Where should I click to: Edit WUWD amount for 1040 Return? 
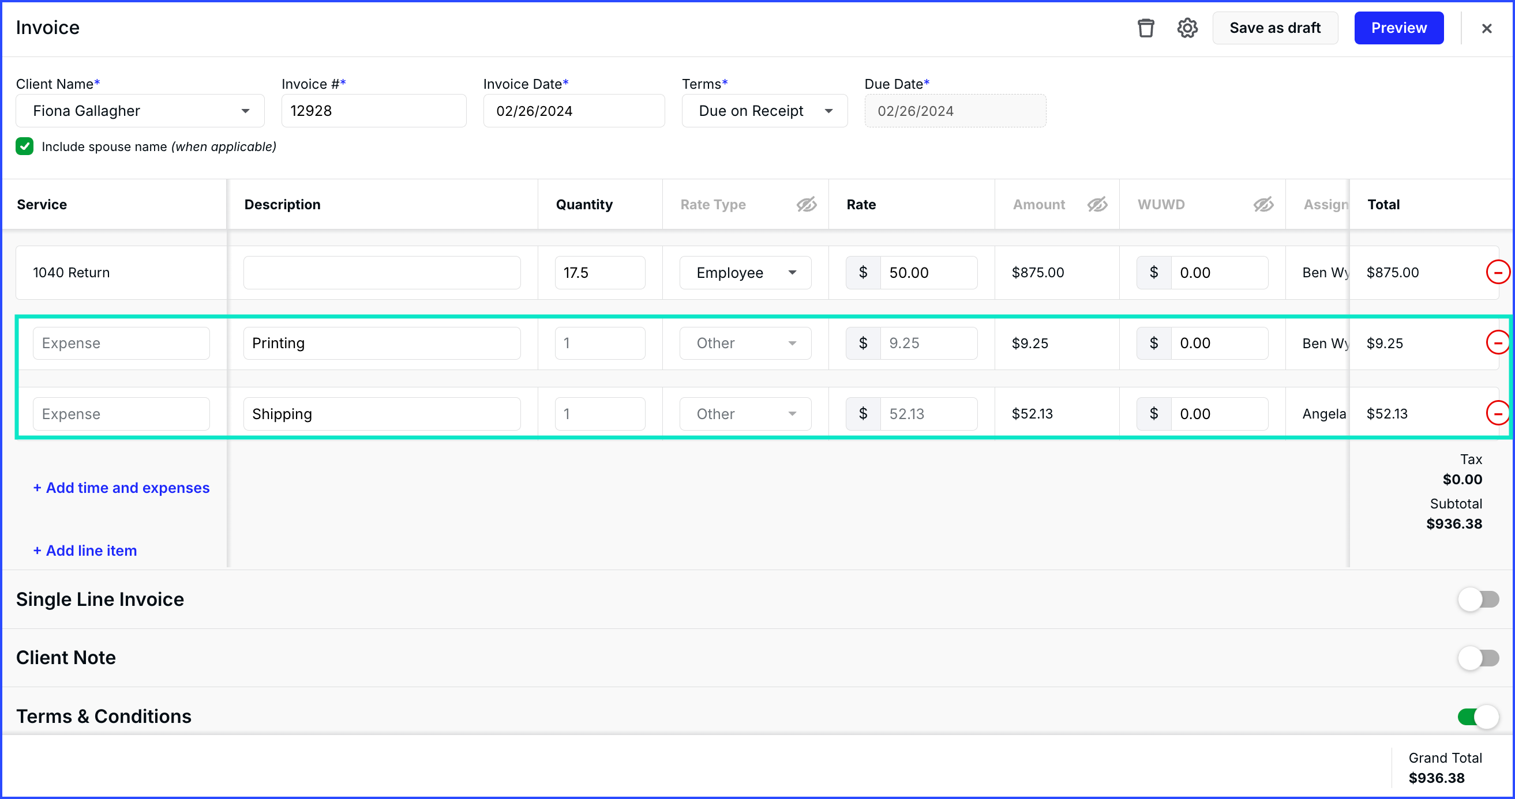coord(1218,273)
